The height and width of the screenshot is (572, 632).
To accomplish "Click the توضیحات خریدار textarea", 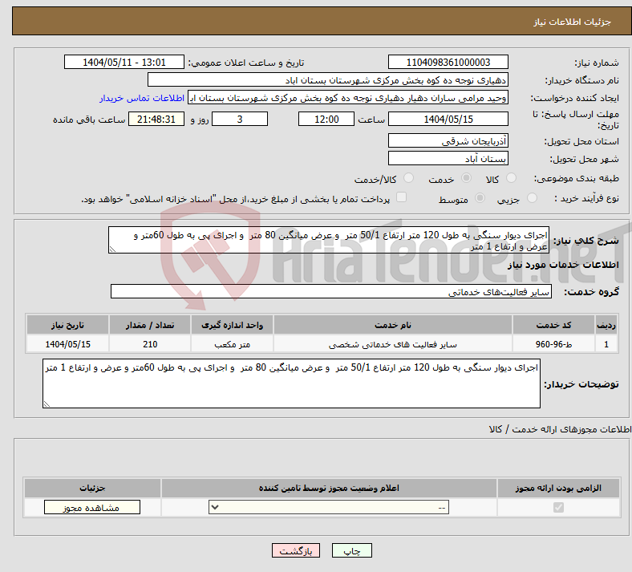I will coord(291,383).
